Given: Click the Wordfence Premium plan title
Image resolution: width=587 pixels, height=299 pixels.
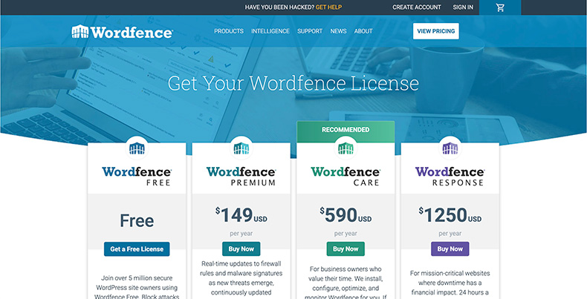Looking at the screenshot, I should (x=241, y=177).
